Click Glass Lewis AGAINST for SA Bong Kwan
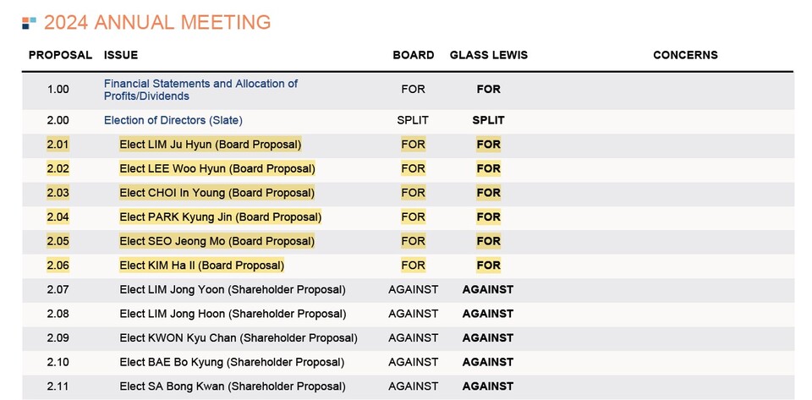The height and width of the screenshot is (400, 812). tap(488, 386)
